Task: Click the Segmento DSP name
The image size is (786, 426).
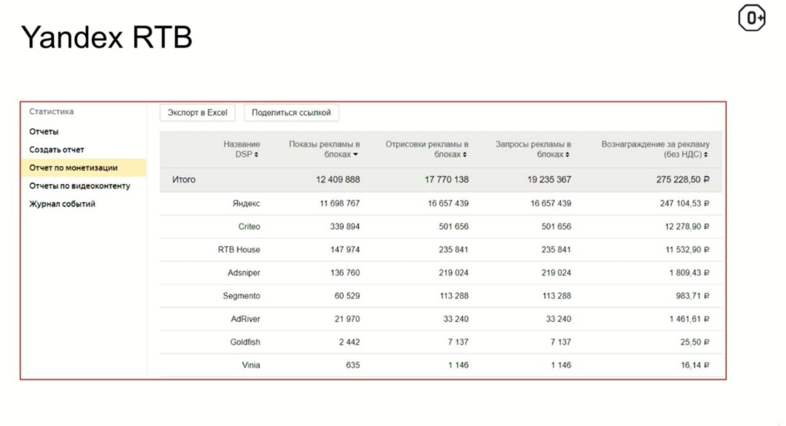Action: click(x=241, y=295)
